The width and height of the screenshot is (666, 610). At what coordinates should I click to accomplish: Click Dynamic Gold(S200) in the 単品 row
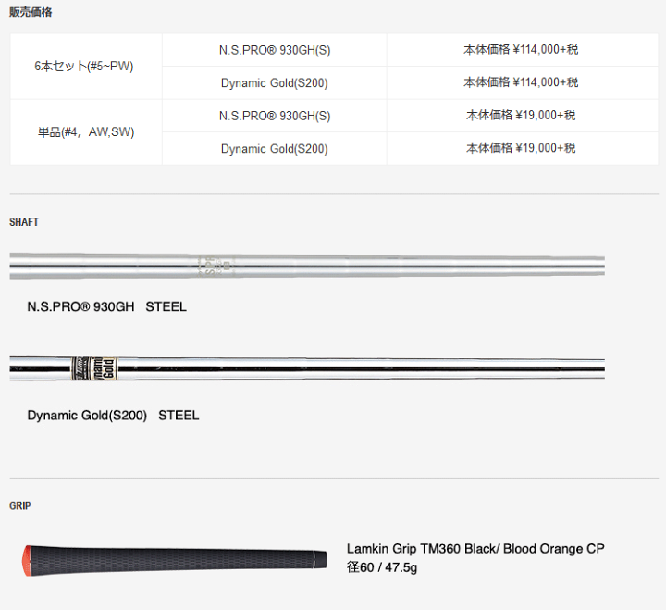point(275,149)
